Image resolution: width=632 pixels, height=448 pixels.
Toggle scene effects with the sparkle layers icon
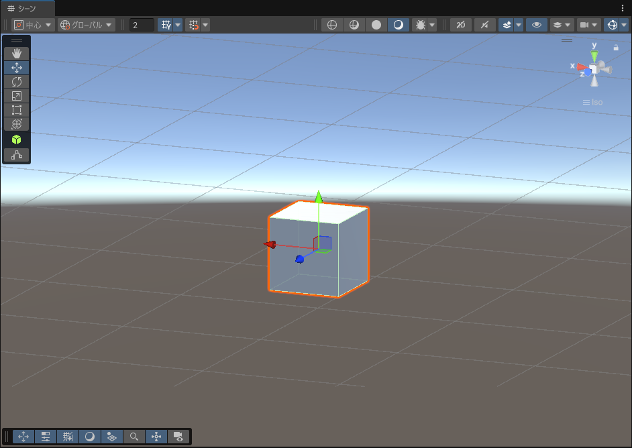pyautogui.click(x=507, y=25)
